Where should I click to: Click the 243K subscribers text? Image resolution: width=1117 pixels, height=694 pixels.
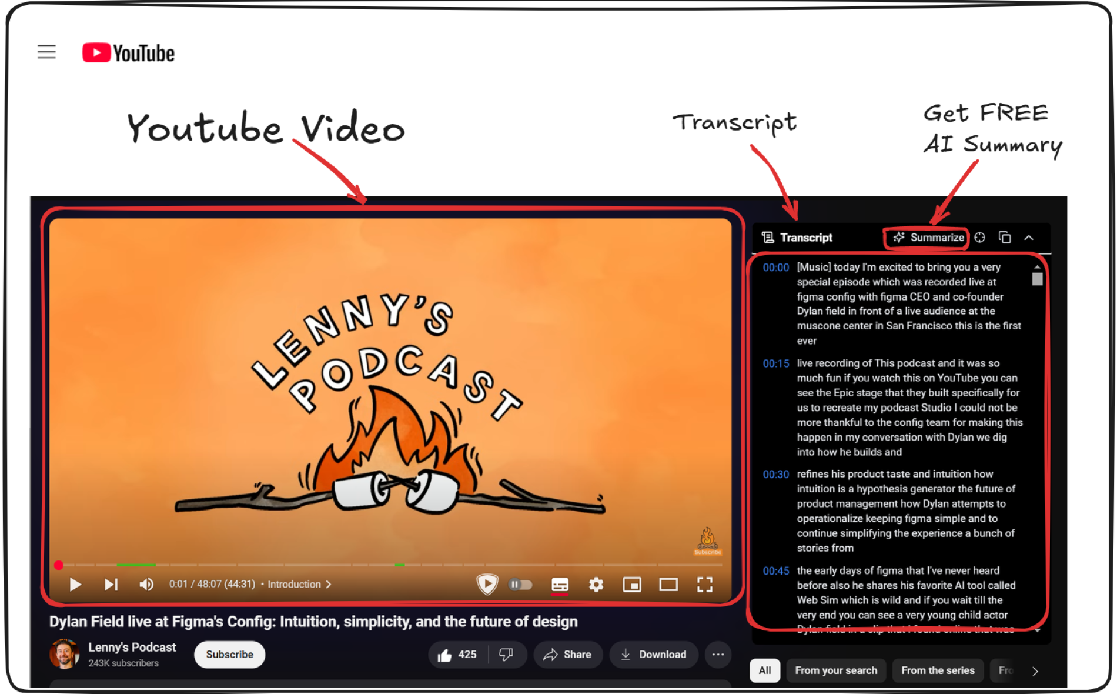click(x=123, y=663)
